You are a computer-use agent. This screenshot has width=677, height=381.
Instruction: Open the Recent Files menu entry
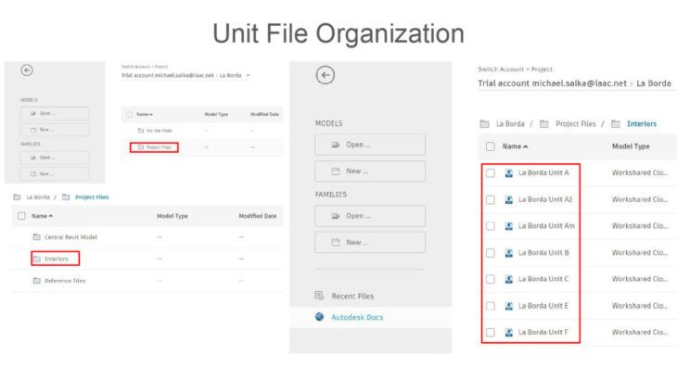click(352, 296)
